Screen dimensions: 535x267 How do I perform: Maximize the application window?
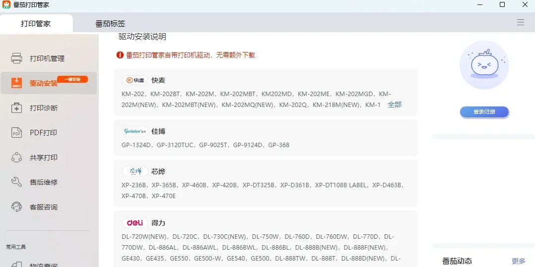(502, 4)
